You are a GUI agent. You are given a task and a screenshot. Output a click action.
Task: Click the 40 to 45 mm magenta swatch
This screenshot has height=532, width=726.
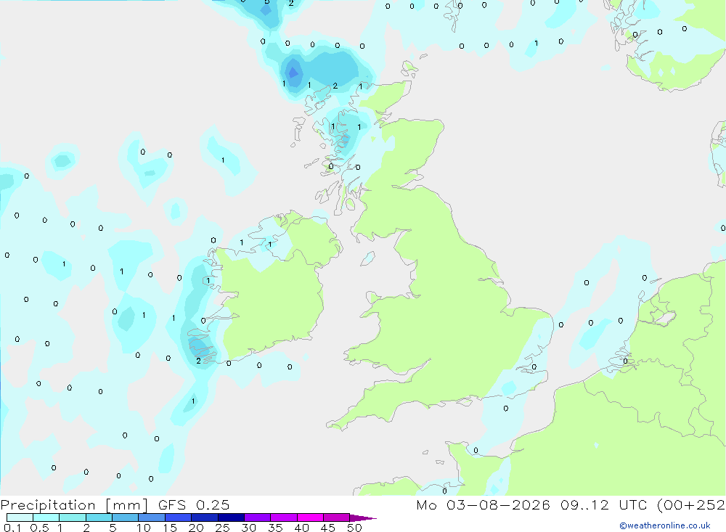point(310,517)
